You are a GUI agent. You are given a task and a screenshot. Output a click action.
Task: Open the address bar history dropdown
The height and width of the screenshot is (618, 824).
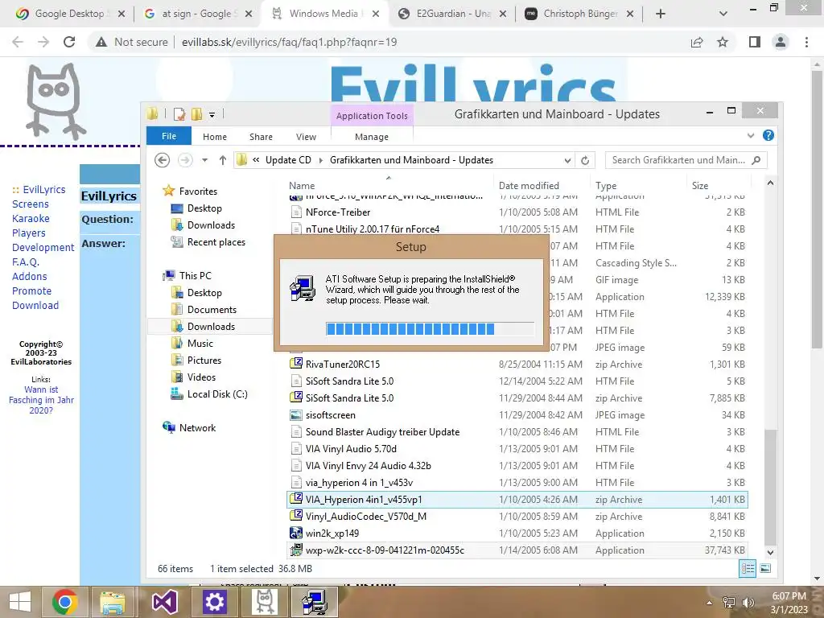[567, 161]
